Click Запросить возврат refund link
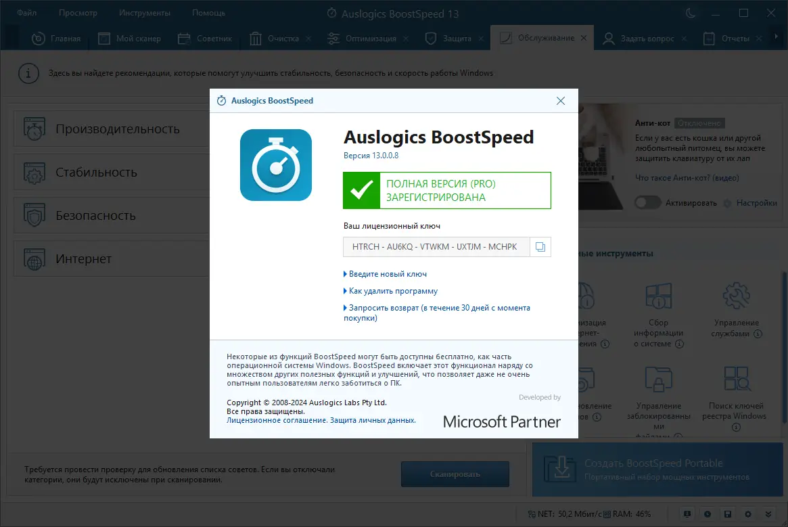 [x=437, y=313]
